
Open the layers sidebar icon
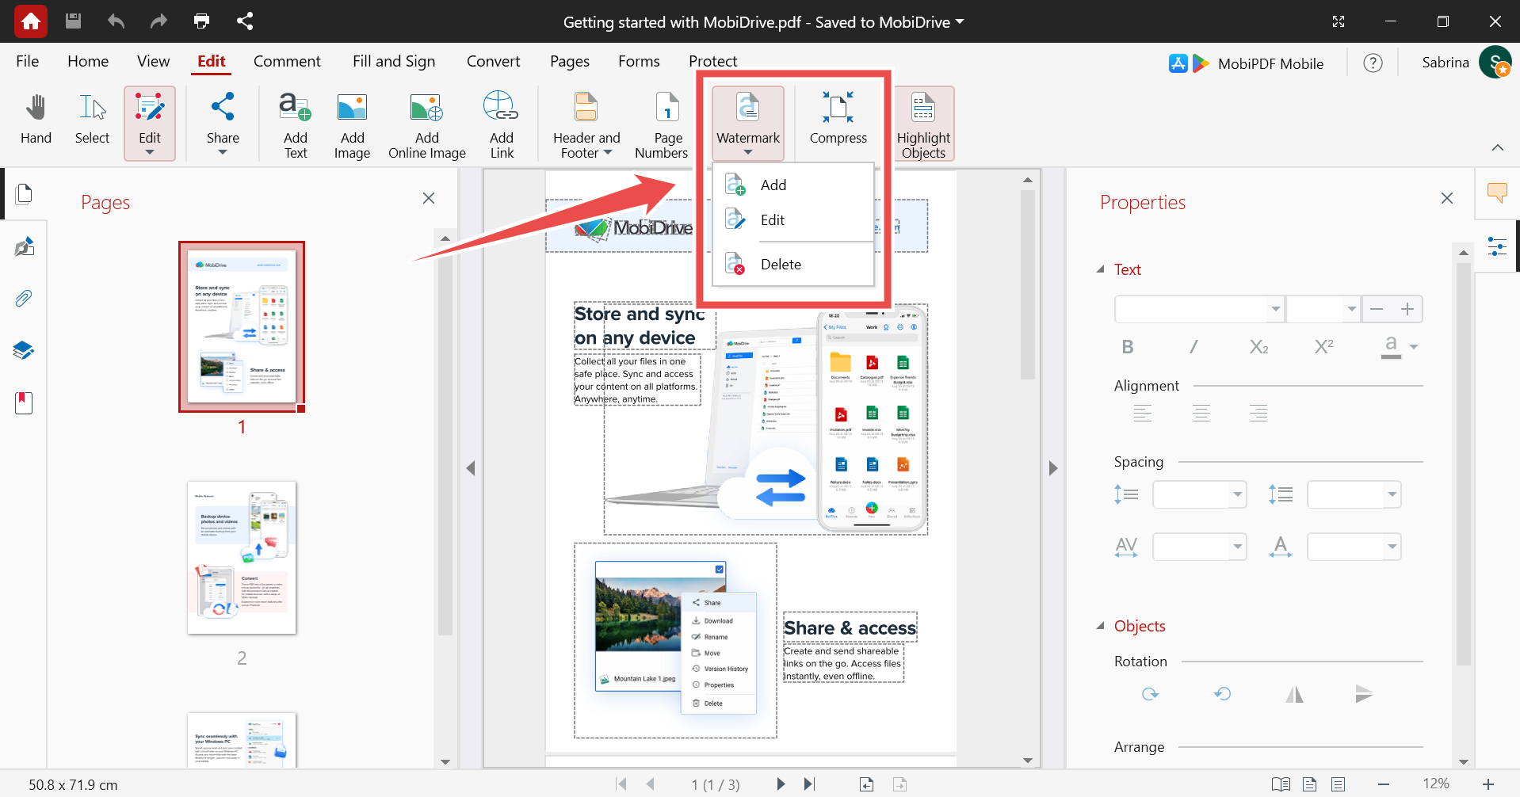24,350
